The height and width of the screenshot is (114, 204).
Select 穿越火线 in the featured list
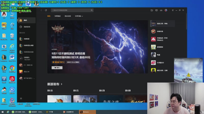[162, 31]
